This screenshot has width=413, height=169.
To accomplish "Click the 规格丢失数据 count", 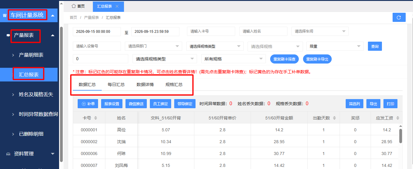I will click(x=307, y=104).
